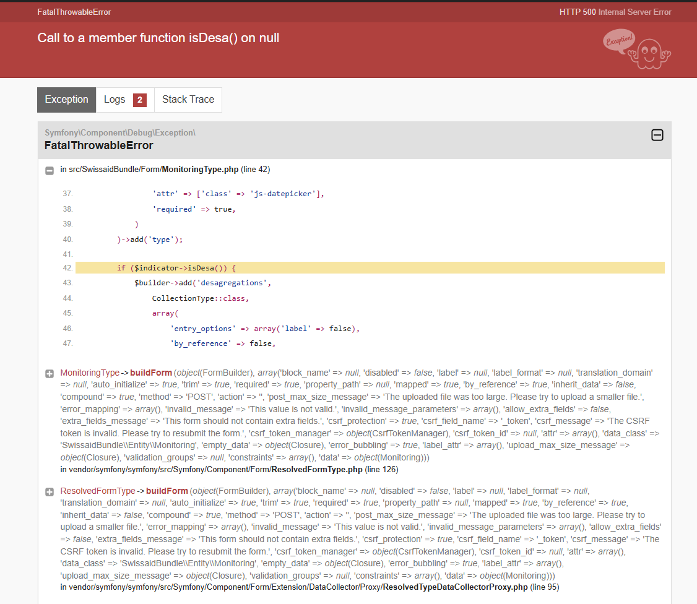Click 'HTTP 500 Internal Server Error' text

tap(615, 12)
